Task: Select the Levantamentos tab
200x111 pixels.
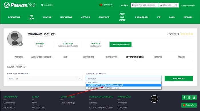Action: (x=135, y=57)
